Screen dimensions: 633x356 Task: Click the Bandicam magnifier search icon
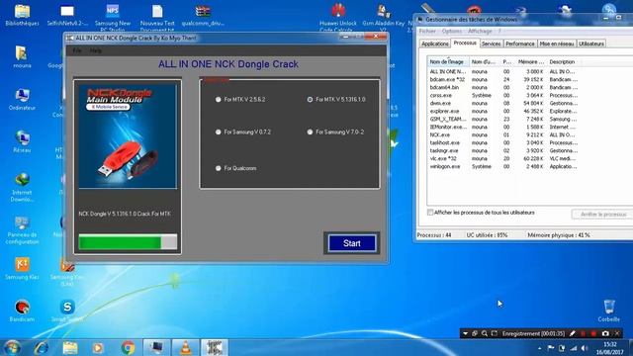(485, 334)
